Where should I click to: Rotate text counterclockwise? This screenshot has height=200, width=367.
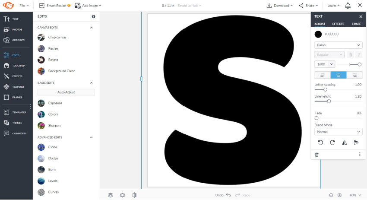[320, 143]
